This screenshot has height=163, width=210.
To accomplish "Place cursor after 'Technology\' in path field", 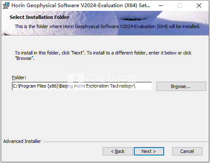I will pos(136,86).
